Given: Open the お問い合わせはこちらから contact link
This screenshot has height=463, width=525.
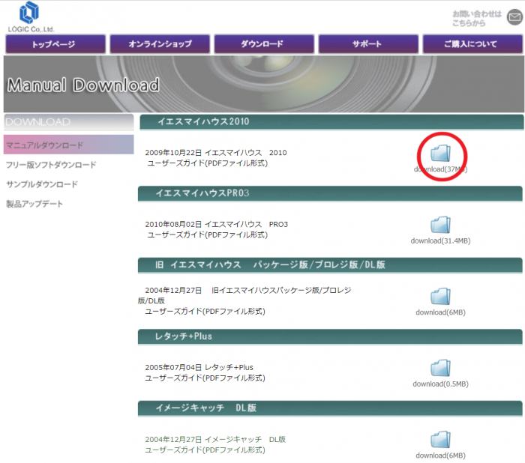Looking at the screenshot, I should click(x=477, y=19).
